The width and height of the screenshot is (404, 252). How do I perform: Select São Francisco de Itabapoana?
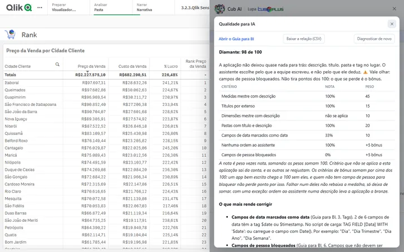[x=30, y=104]
